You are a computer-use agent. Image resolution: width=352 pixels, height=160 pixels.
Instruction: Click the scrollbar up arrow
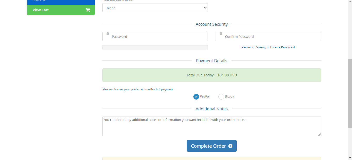pyautogui.click(x=350, y=2)
